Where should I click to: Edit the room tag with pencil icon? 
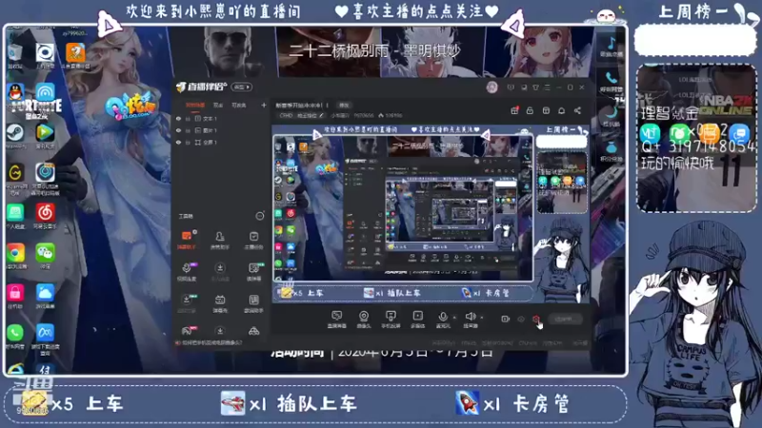pos(321,115)
